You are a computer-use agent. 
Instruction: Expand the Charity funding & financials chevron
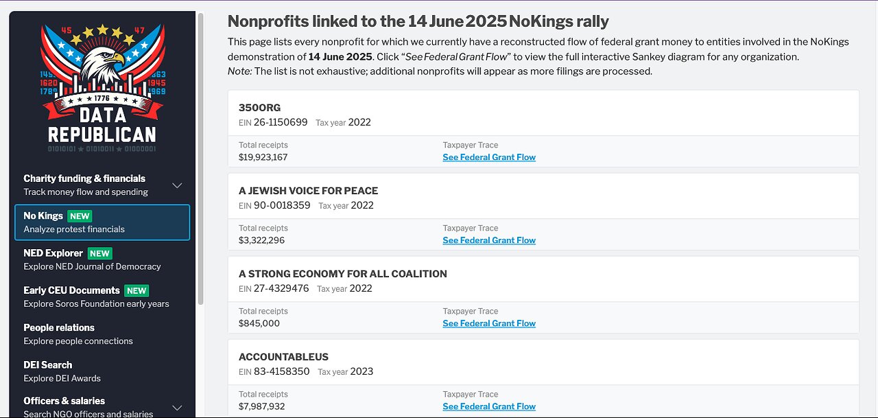177,185
